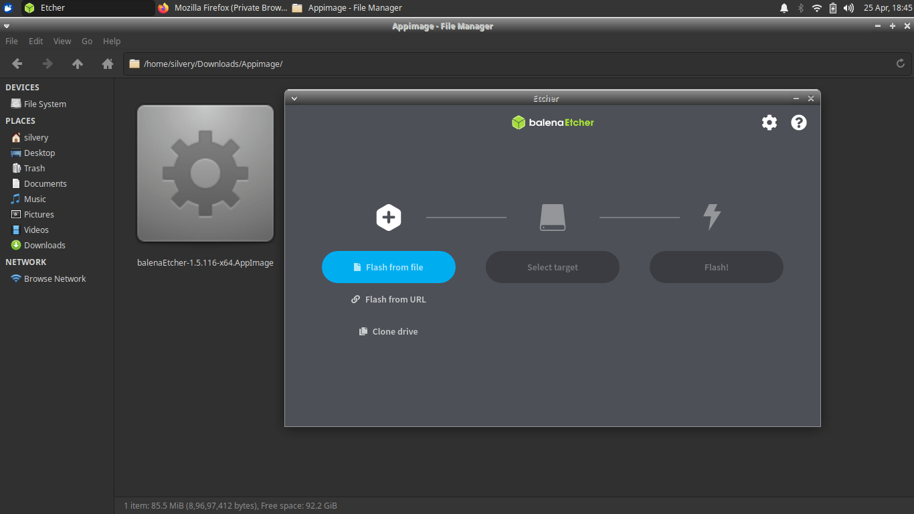This screenshot has width=914, height=514.
Task: Click the lightning bolt flash step icon
Action: [x=712, y=218]
